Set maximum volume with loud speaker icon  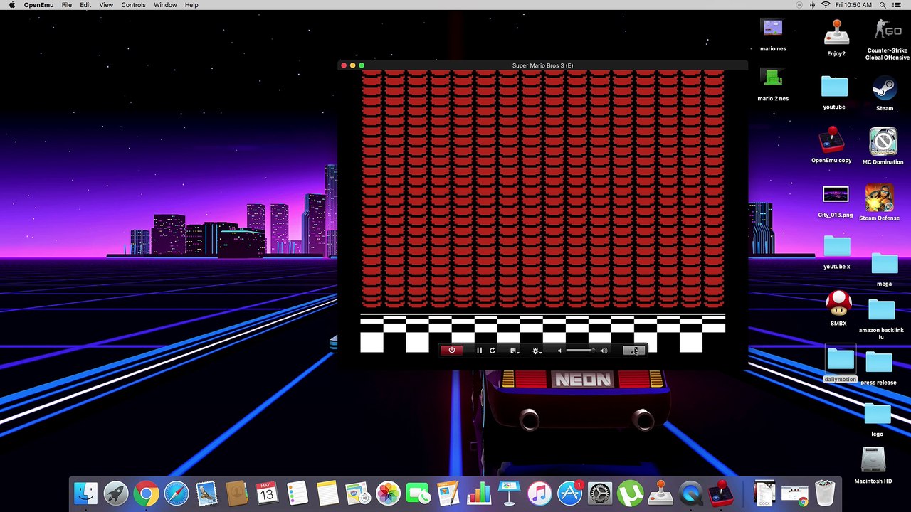604,351
